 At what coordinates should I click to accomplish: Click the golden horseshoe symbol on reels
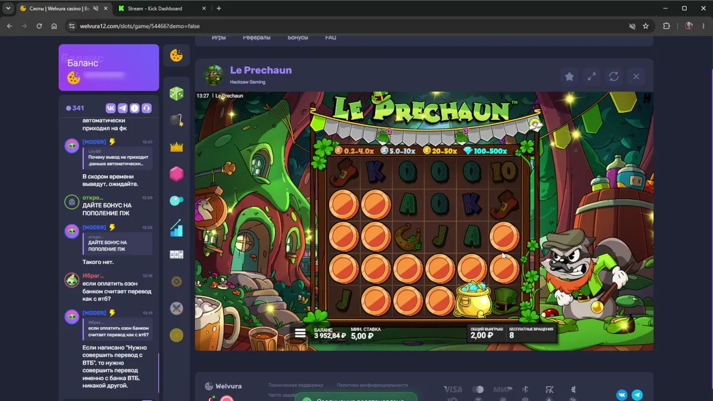click(408, 236)
